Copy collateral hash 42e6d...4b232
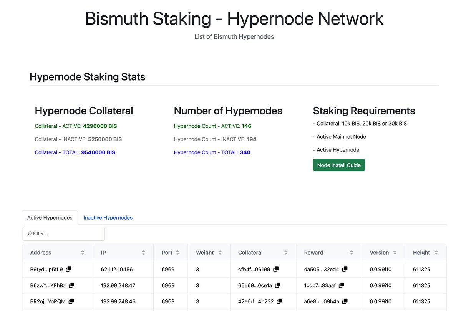This screenshot has width=461, height=311. pos(279,301)
